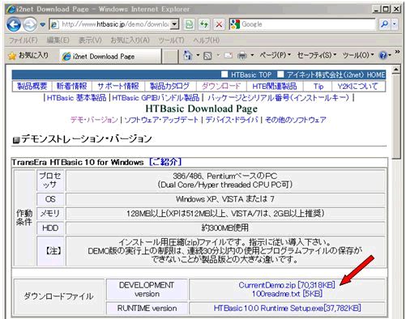Click the Refresh page icon

[204, 24]
